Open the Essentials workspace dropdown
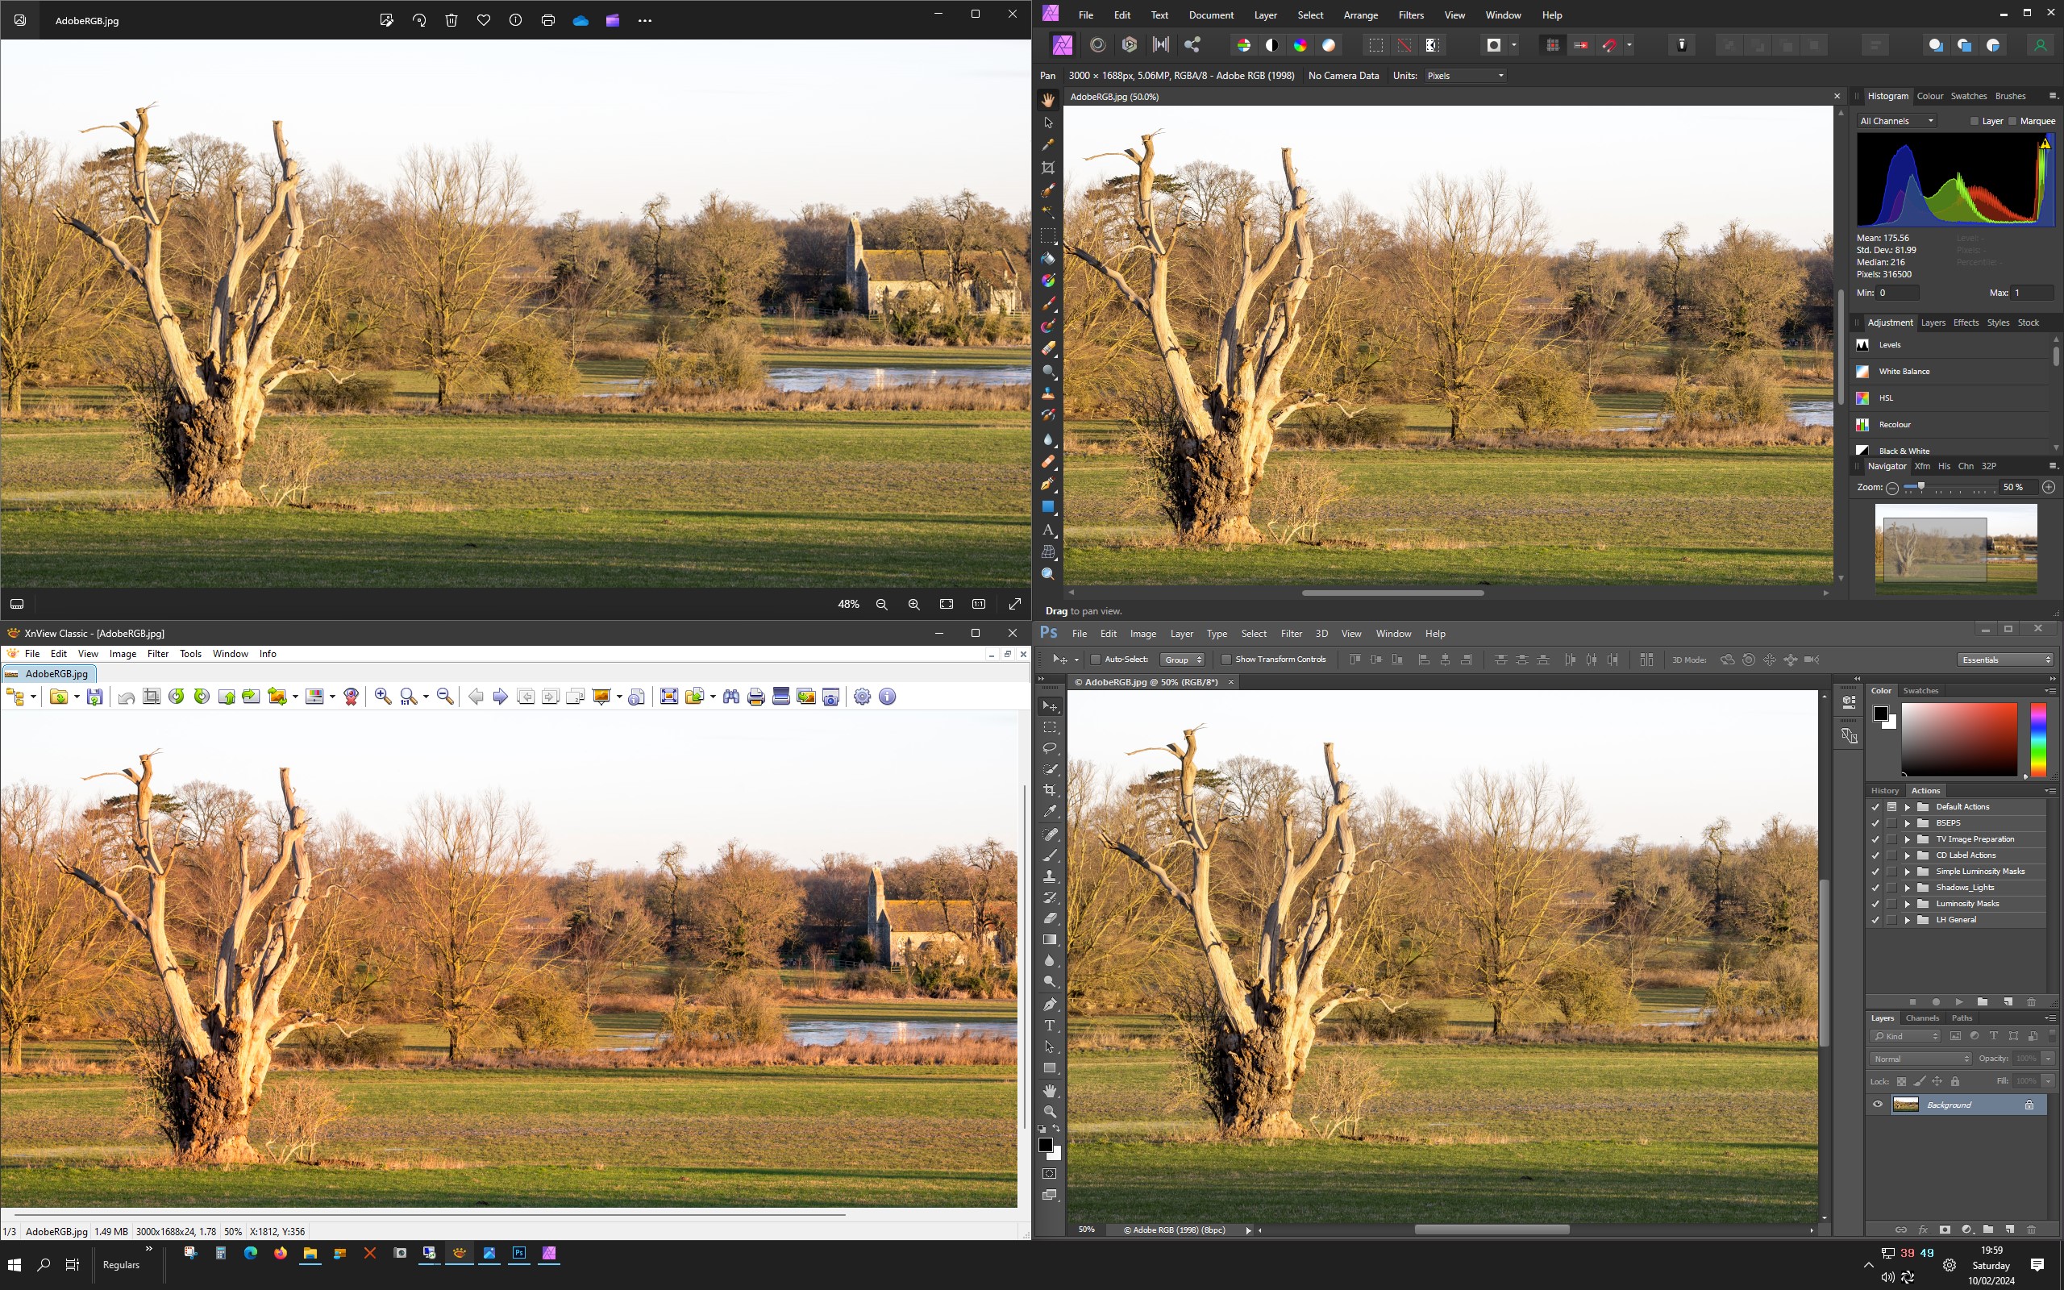 pos(2005,660)
